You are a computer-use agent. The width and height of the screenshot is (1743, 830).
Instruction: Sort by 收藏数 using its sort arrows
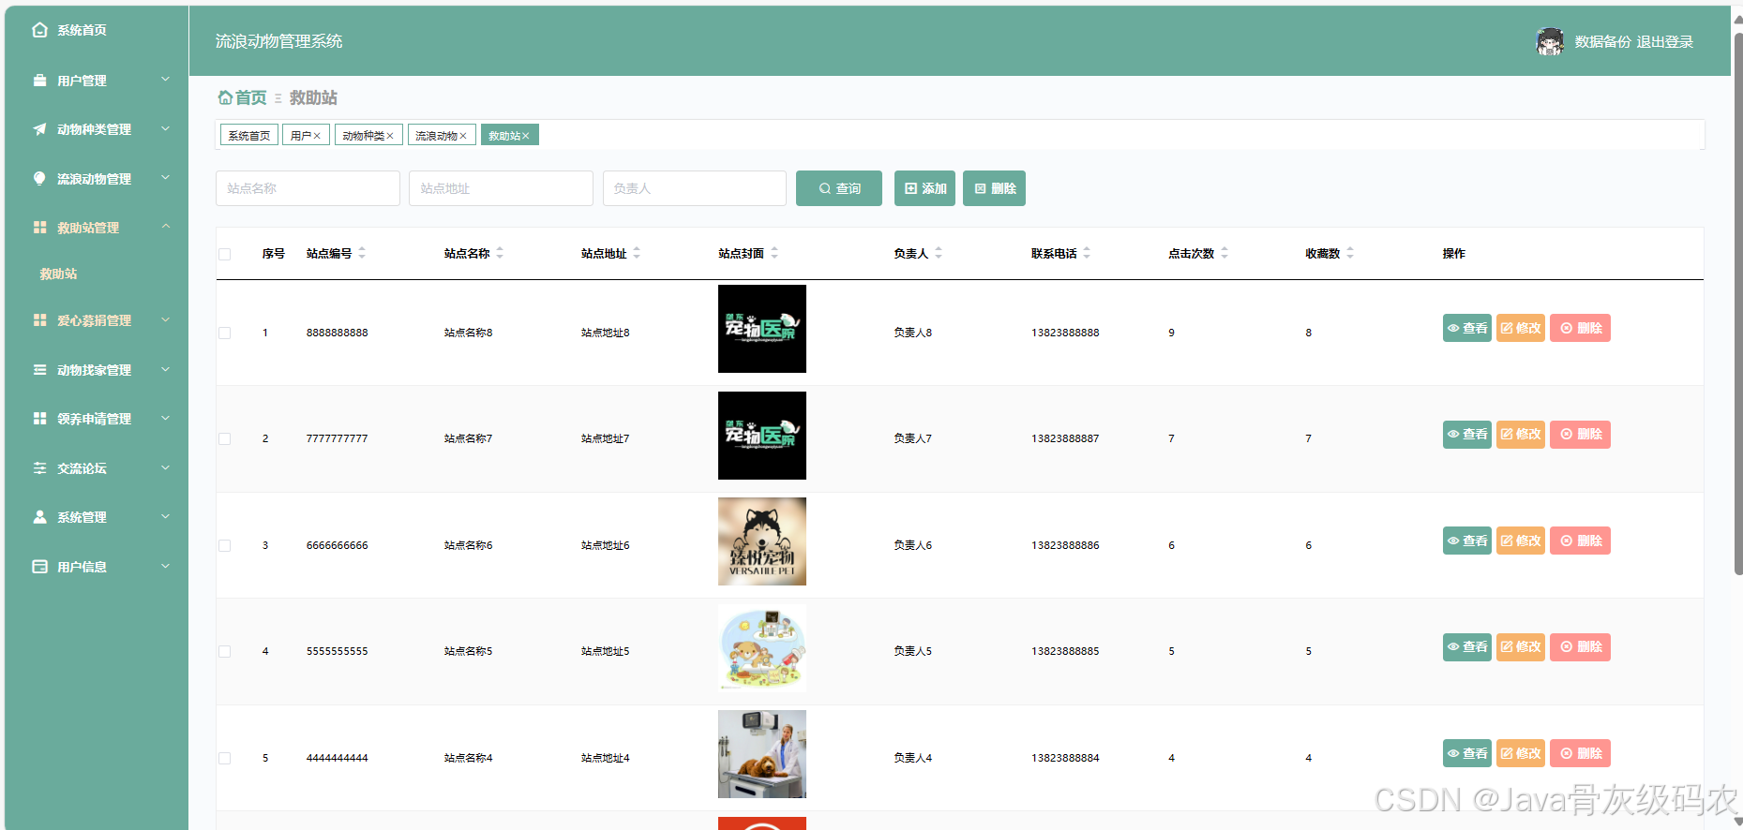click(x=1350, y=253)
